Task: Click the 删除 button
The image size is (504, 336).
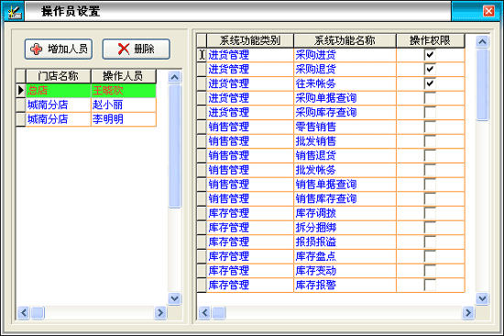Action: 136,49
